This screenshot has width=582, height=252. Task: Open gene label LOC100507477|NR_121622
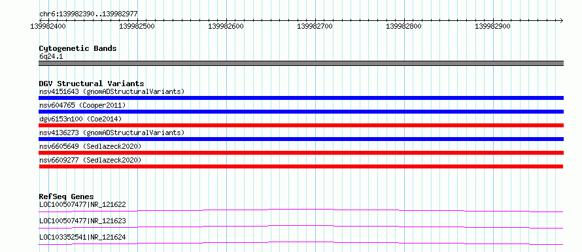[82, 204]
